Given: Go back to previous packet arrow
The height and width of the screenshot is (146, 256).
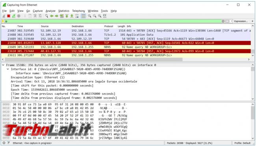Looking at the screenshot, I should [x=52, y=16].
